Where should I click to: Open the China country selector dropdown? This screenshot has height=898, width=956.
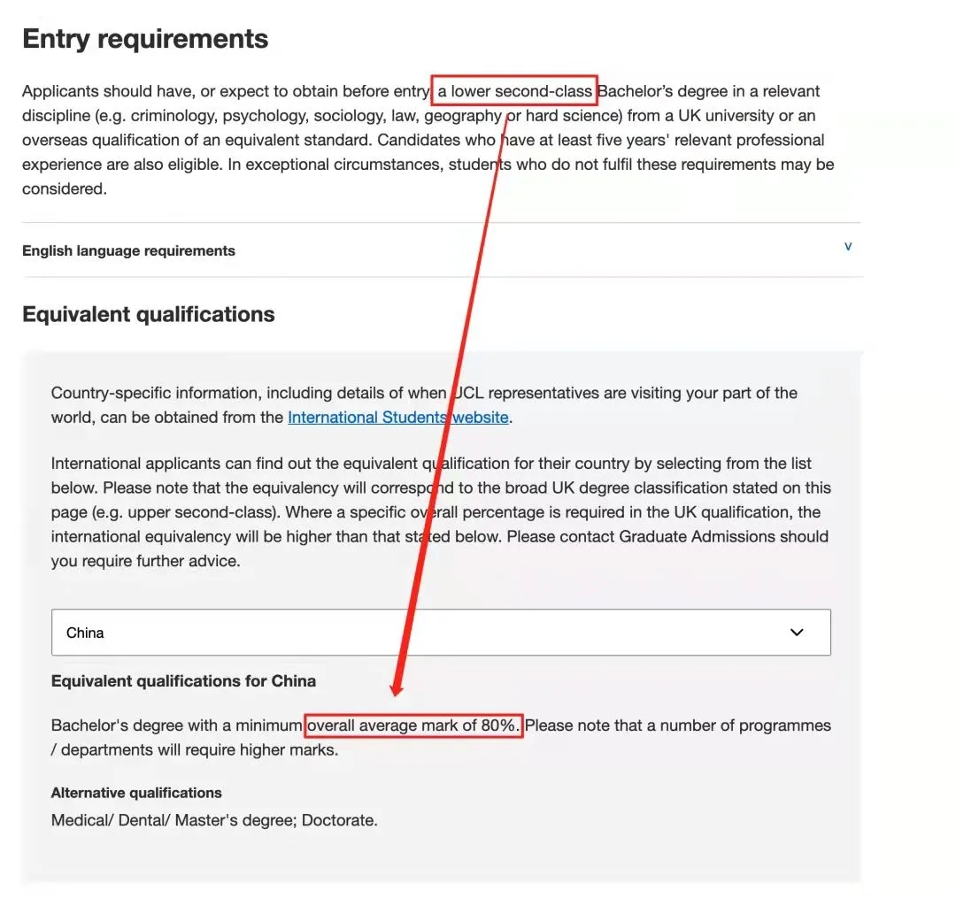[441, 633]
